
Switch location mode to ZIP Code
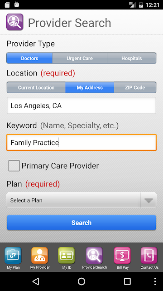[135, 88]
